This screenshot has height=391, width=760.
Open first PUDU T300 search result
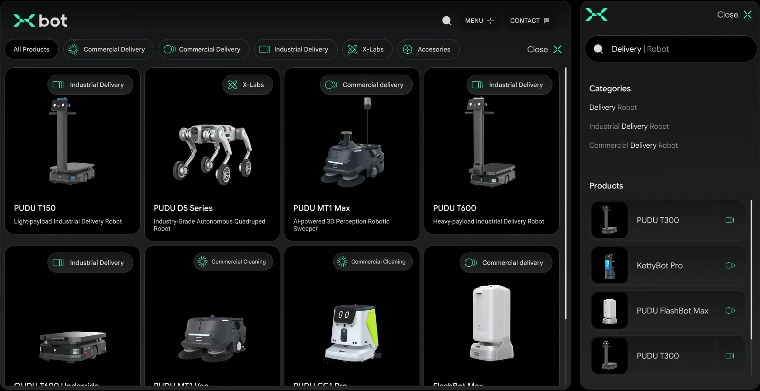tap(668, 220)
